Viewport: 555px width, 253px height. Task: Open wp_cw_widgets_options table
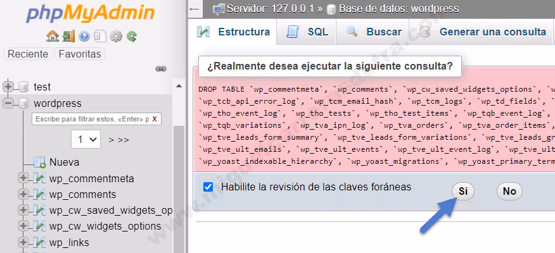pos(105,226)
